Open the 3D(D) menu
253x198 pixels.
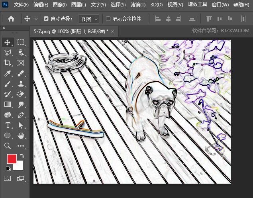[157, 5]
